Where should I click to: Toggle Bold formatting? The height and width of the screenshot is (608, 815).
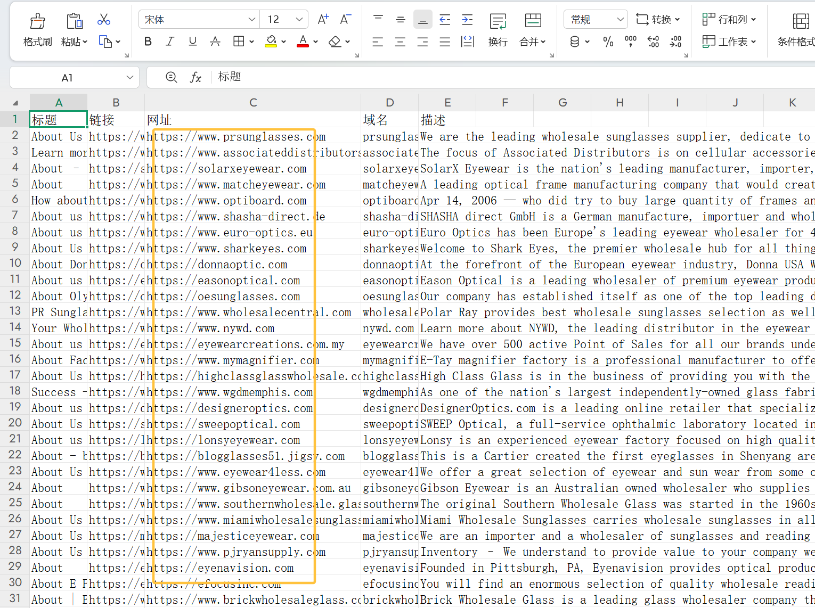[148, 42]
